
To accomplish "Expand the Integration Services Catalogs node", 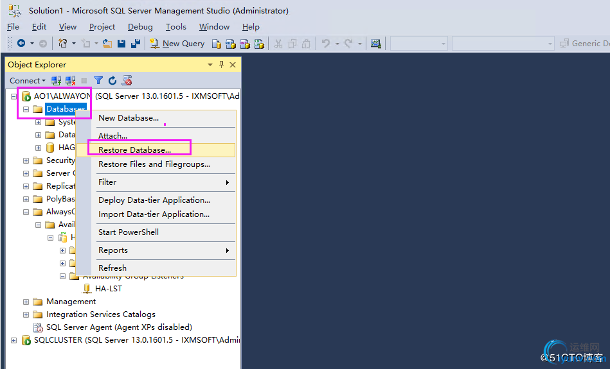I will coord(26,314).
